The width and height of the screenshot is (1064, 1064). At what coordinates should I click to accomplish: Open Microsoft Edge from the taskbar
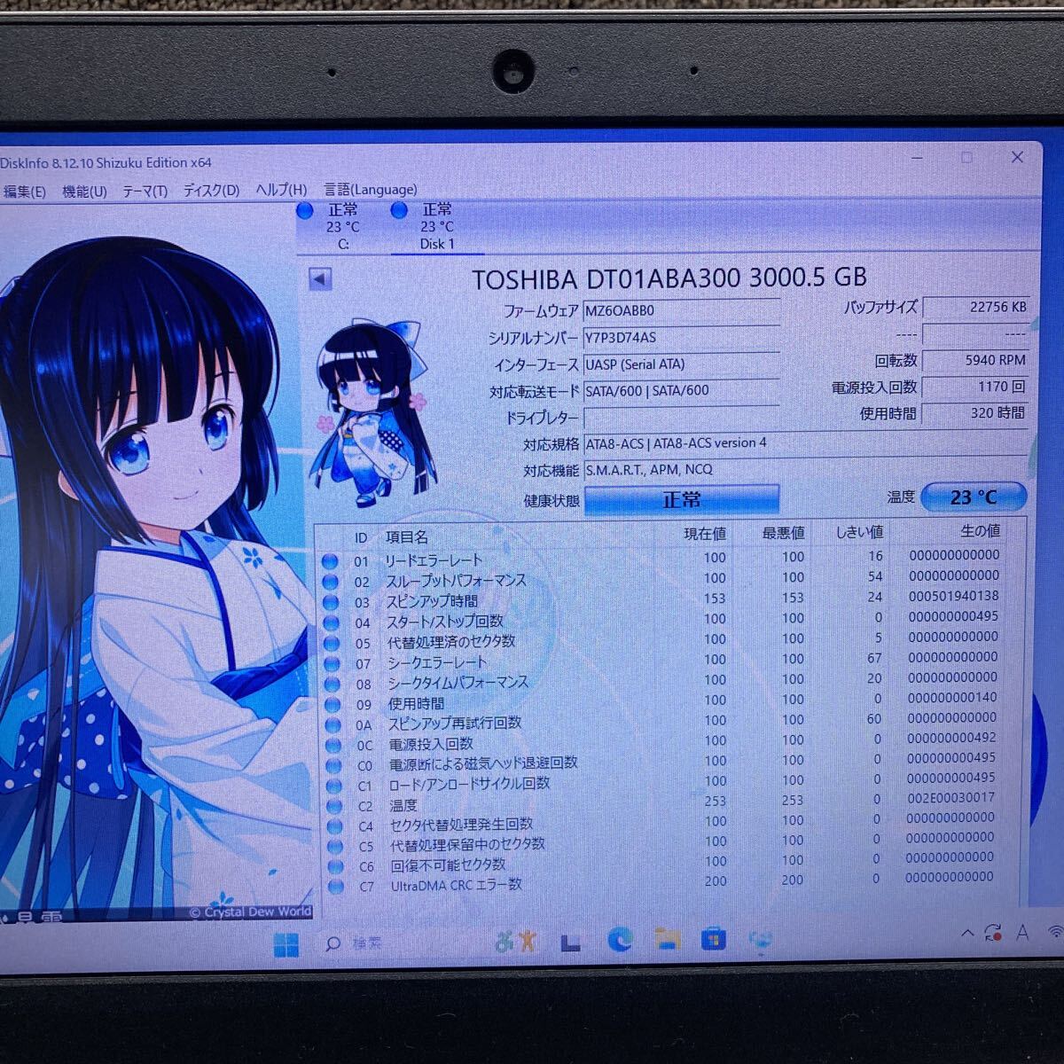tap(620, 940)
